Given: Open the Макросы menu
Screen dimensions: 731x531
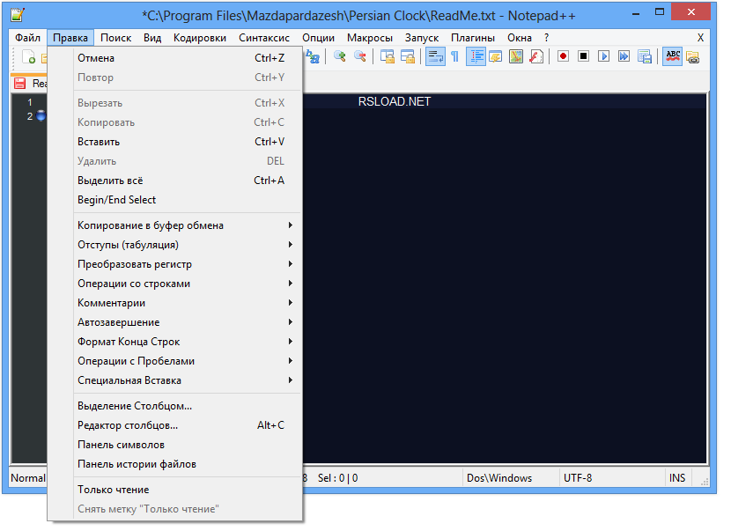Looking at the screenshot, I should (x=369, y=38).
